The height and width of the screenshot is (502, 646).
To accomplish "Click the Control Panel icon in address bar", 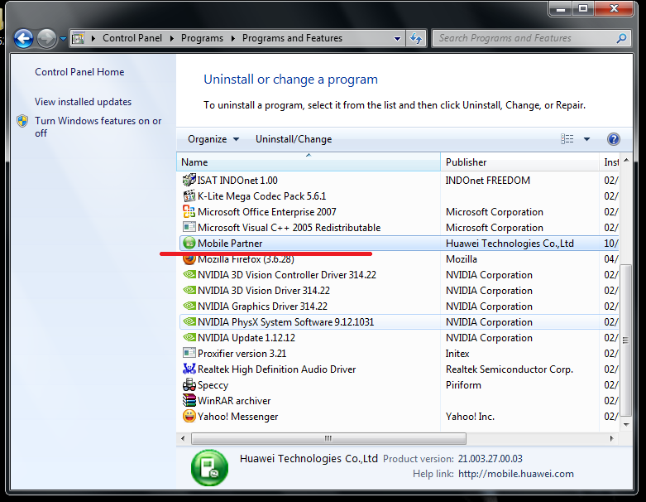I will pos(78,38).
